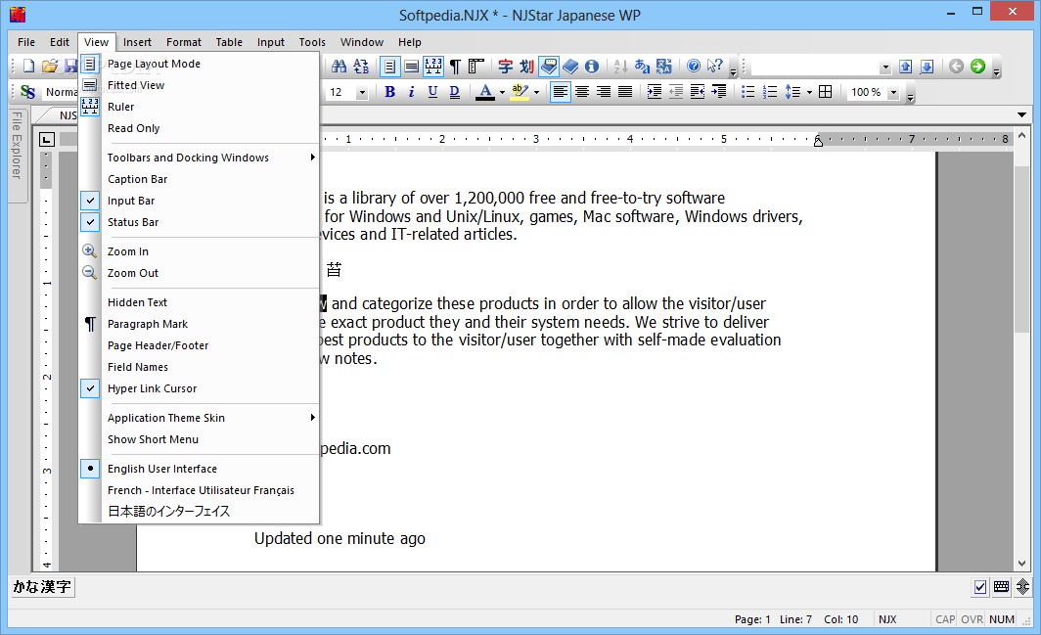Click the vertical scrollbar thumb

(1021, 249)
